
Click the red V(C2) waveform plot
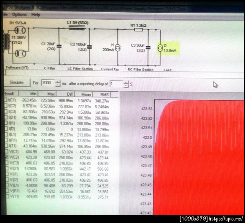199,157
